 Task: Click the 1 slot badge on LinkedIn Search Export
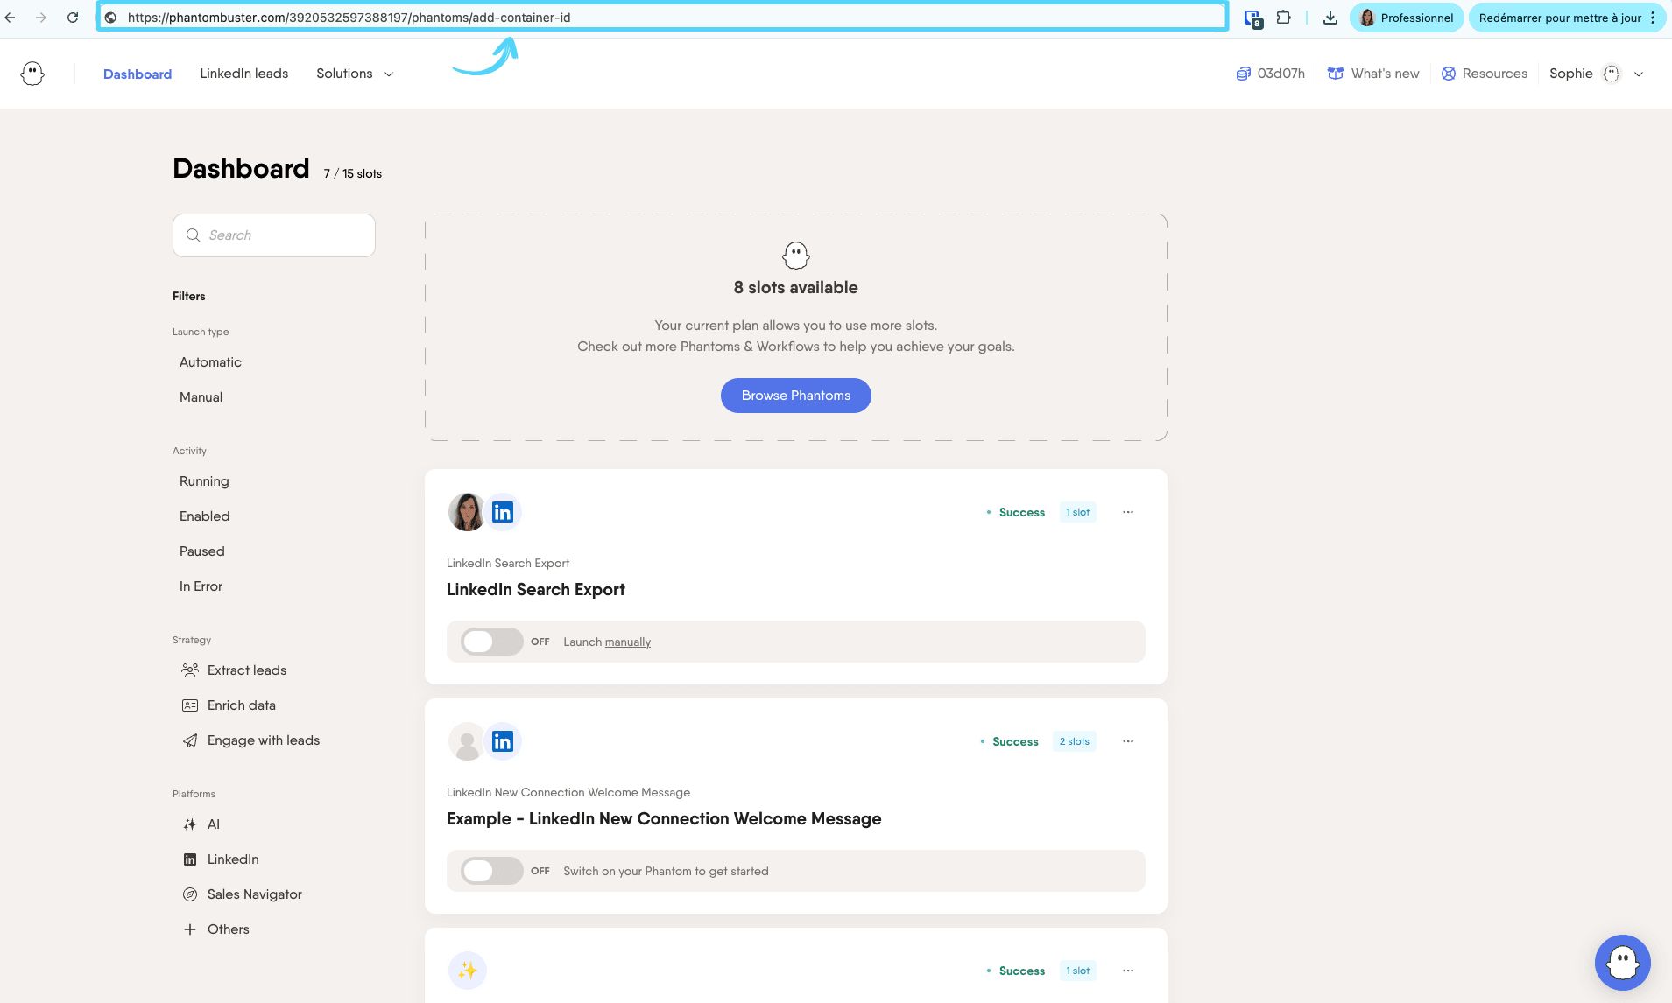tap(1077, 512)
